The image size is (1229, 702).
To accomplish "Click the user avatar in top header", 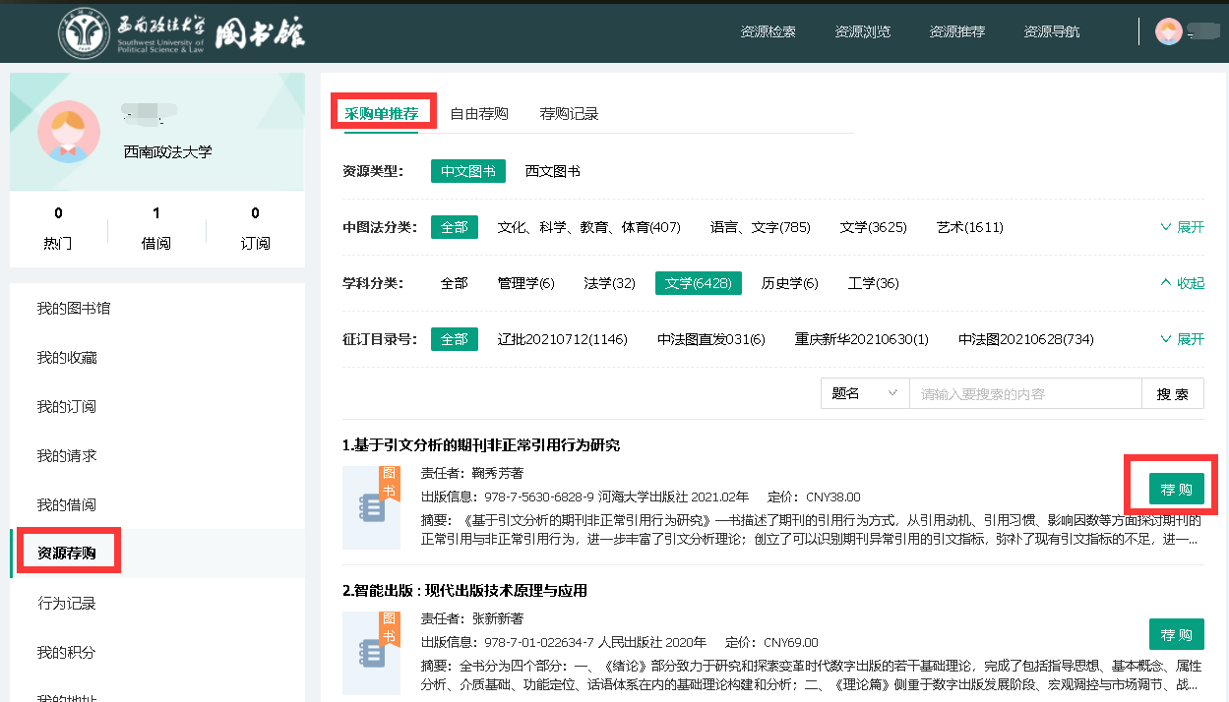I will point(1168,31).
